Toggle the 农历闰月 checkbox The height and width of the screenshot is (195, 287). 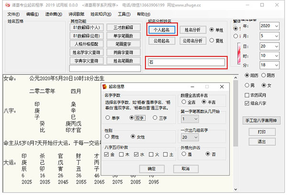click(x=247, y=95)
